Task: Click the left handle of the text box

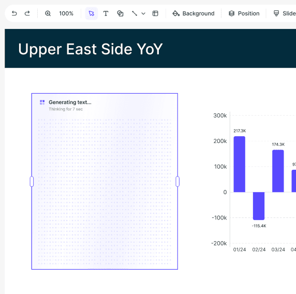Action: (32, 182)
